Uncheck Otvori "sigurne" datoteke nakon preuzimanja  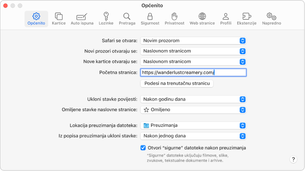coord(143,148)
